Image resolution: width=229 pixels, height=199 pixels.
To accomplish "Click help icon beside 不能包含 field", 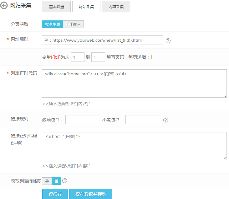I will 166,120.
